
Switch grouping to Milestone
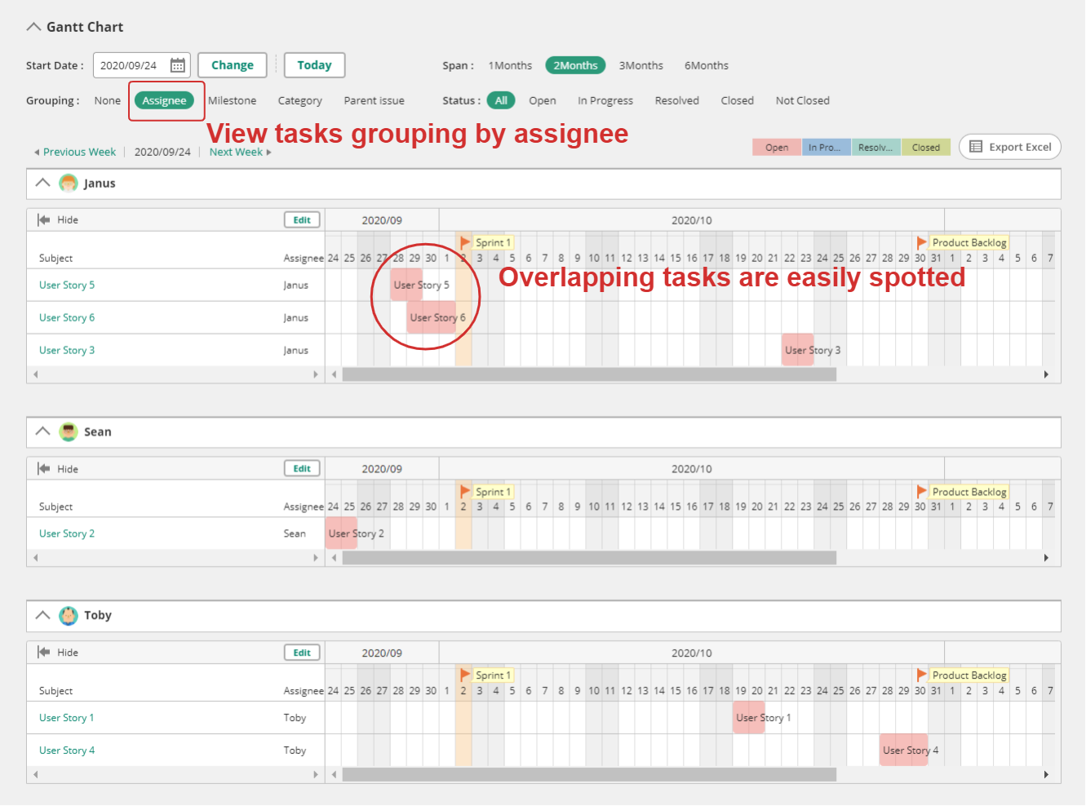[x=232, y=100]
